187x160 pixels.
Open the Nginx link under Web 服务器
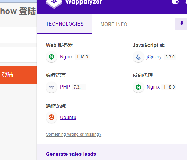[66, 57]
